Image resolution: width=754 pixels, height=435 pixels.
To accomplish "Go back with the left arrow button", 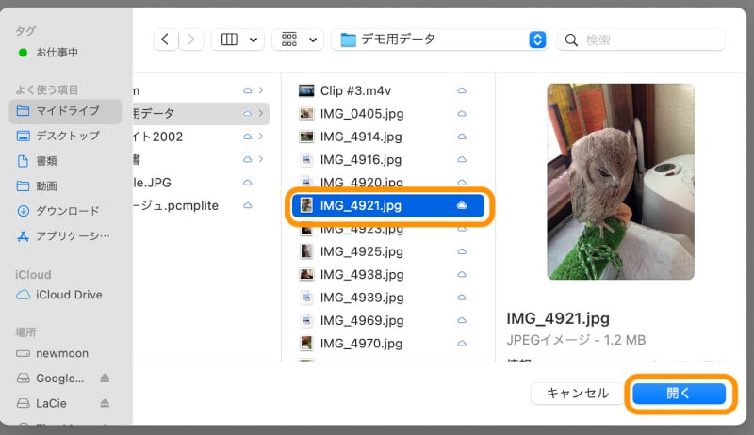I will pos(166,40).
